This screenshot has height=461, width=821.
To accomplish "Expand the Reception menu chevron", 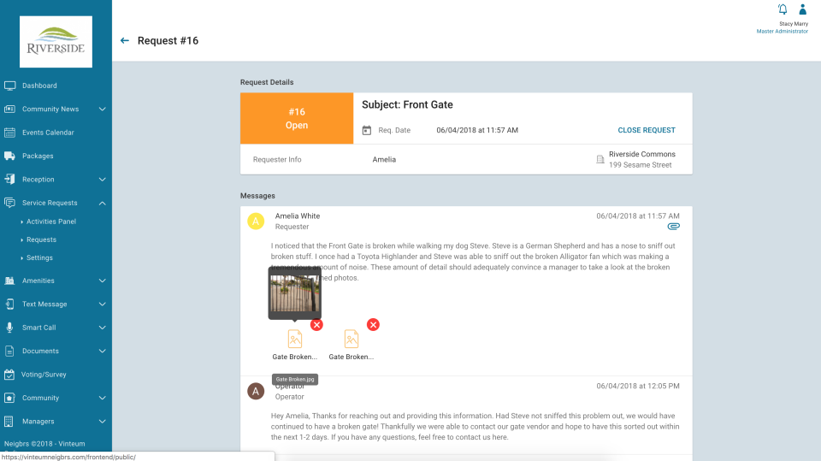I will (102, 180).
